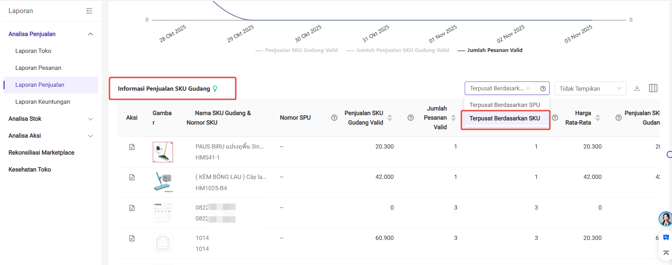Screen dimensions: 672x265
Task: Go to Rekonsiliasi Marketplace page
Action: (41, 153)
